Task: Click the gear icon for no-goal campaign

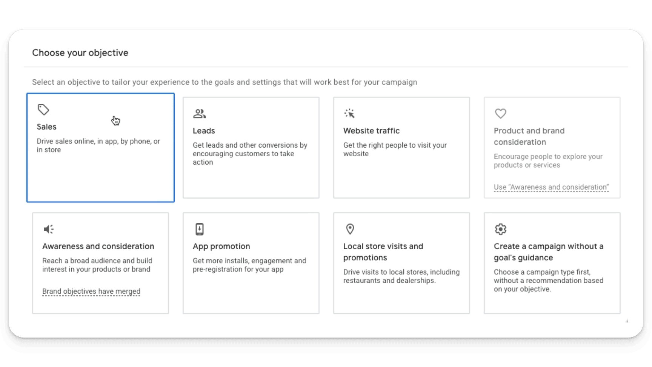Action: click(501, 229)
